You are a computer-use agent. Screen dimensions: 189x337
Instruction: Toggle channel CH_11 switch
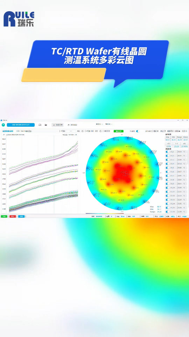[x=167, y=192]
